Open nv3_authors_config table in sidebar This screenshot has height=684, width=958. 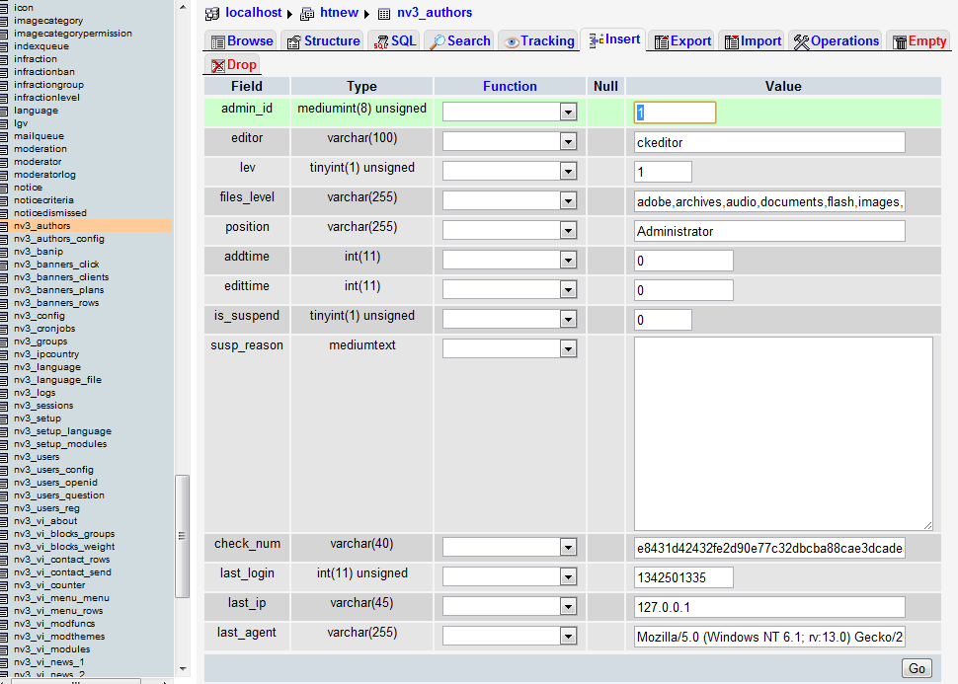[x=59, y=239]
